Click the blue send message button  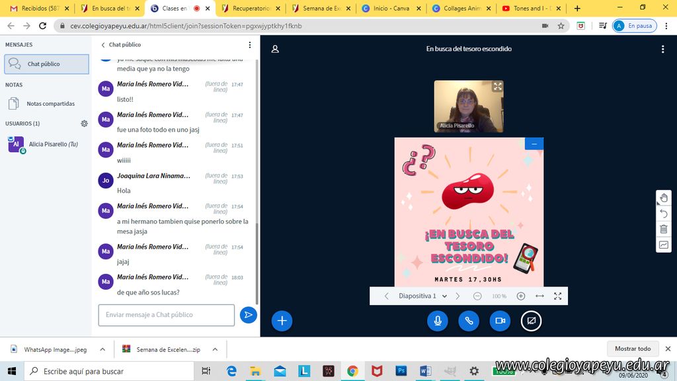point(248,315)
